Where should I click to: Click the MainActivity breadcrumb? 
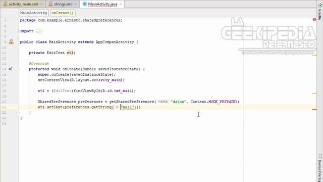pyautogui.click(x=34, y=13)
